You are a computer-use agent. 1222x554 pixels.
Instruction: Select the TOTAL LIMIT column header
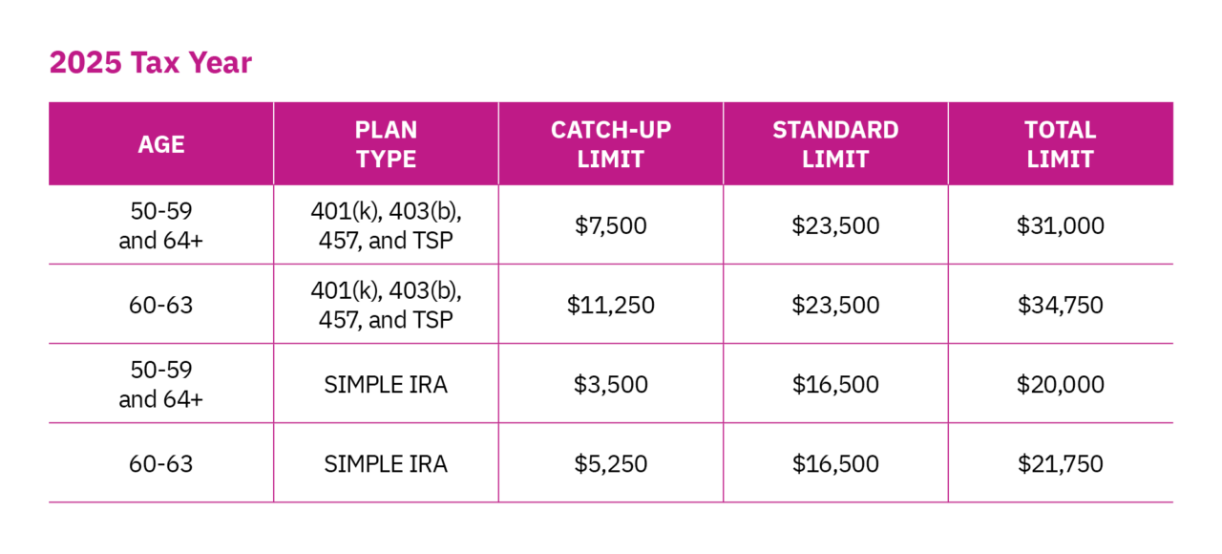pos(1061,144)
